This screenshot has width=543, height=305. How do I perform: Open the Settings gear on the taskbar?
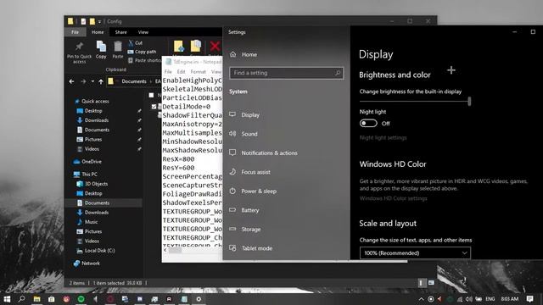(199, 299)
